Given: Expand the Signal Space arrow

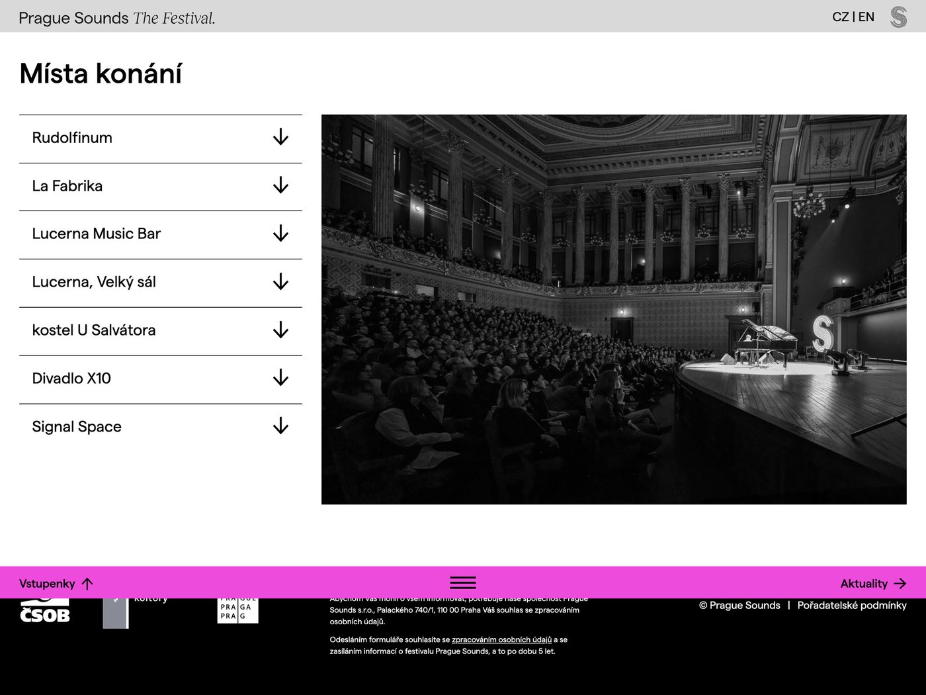Looking at the screenshot, I should coord(280,426).
